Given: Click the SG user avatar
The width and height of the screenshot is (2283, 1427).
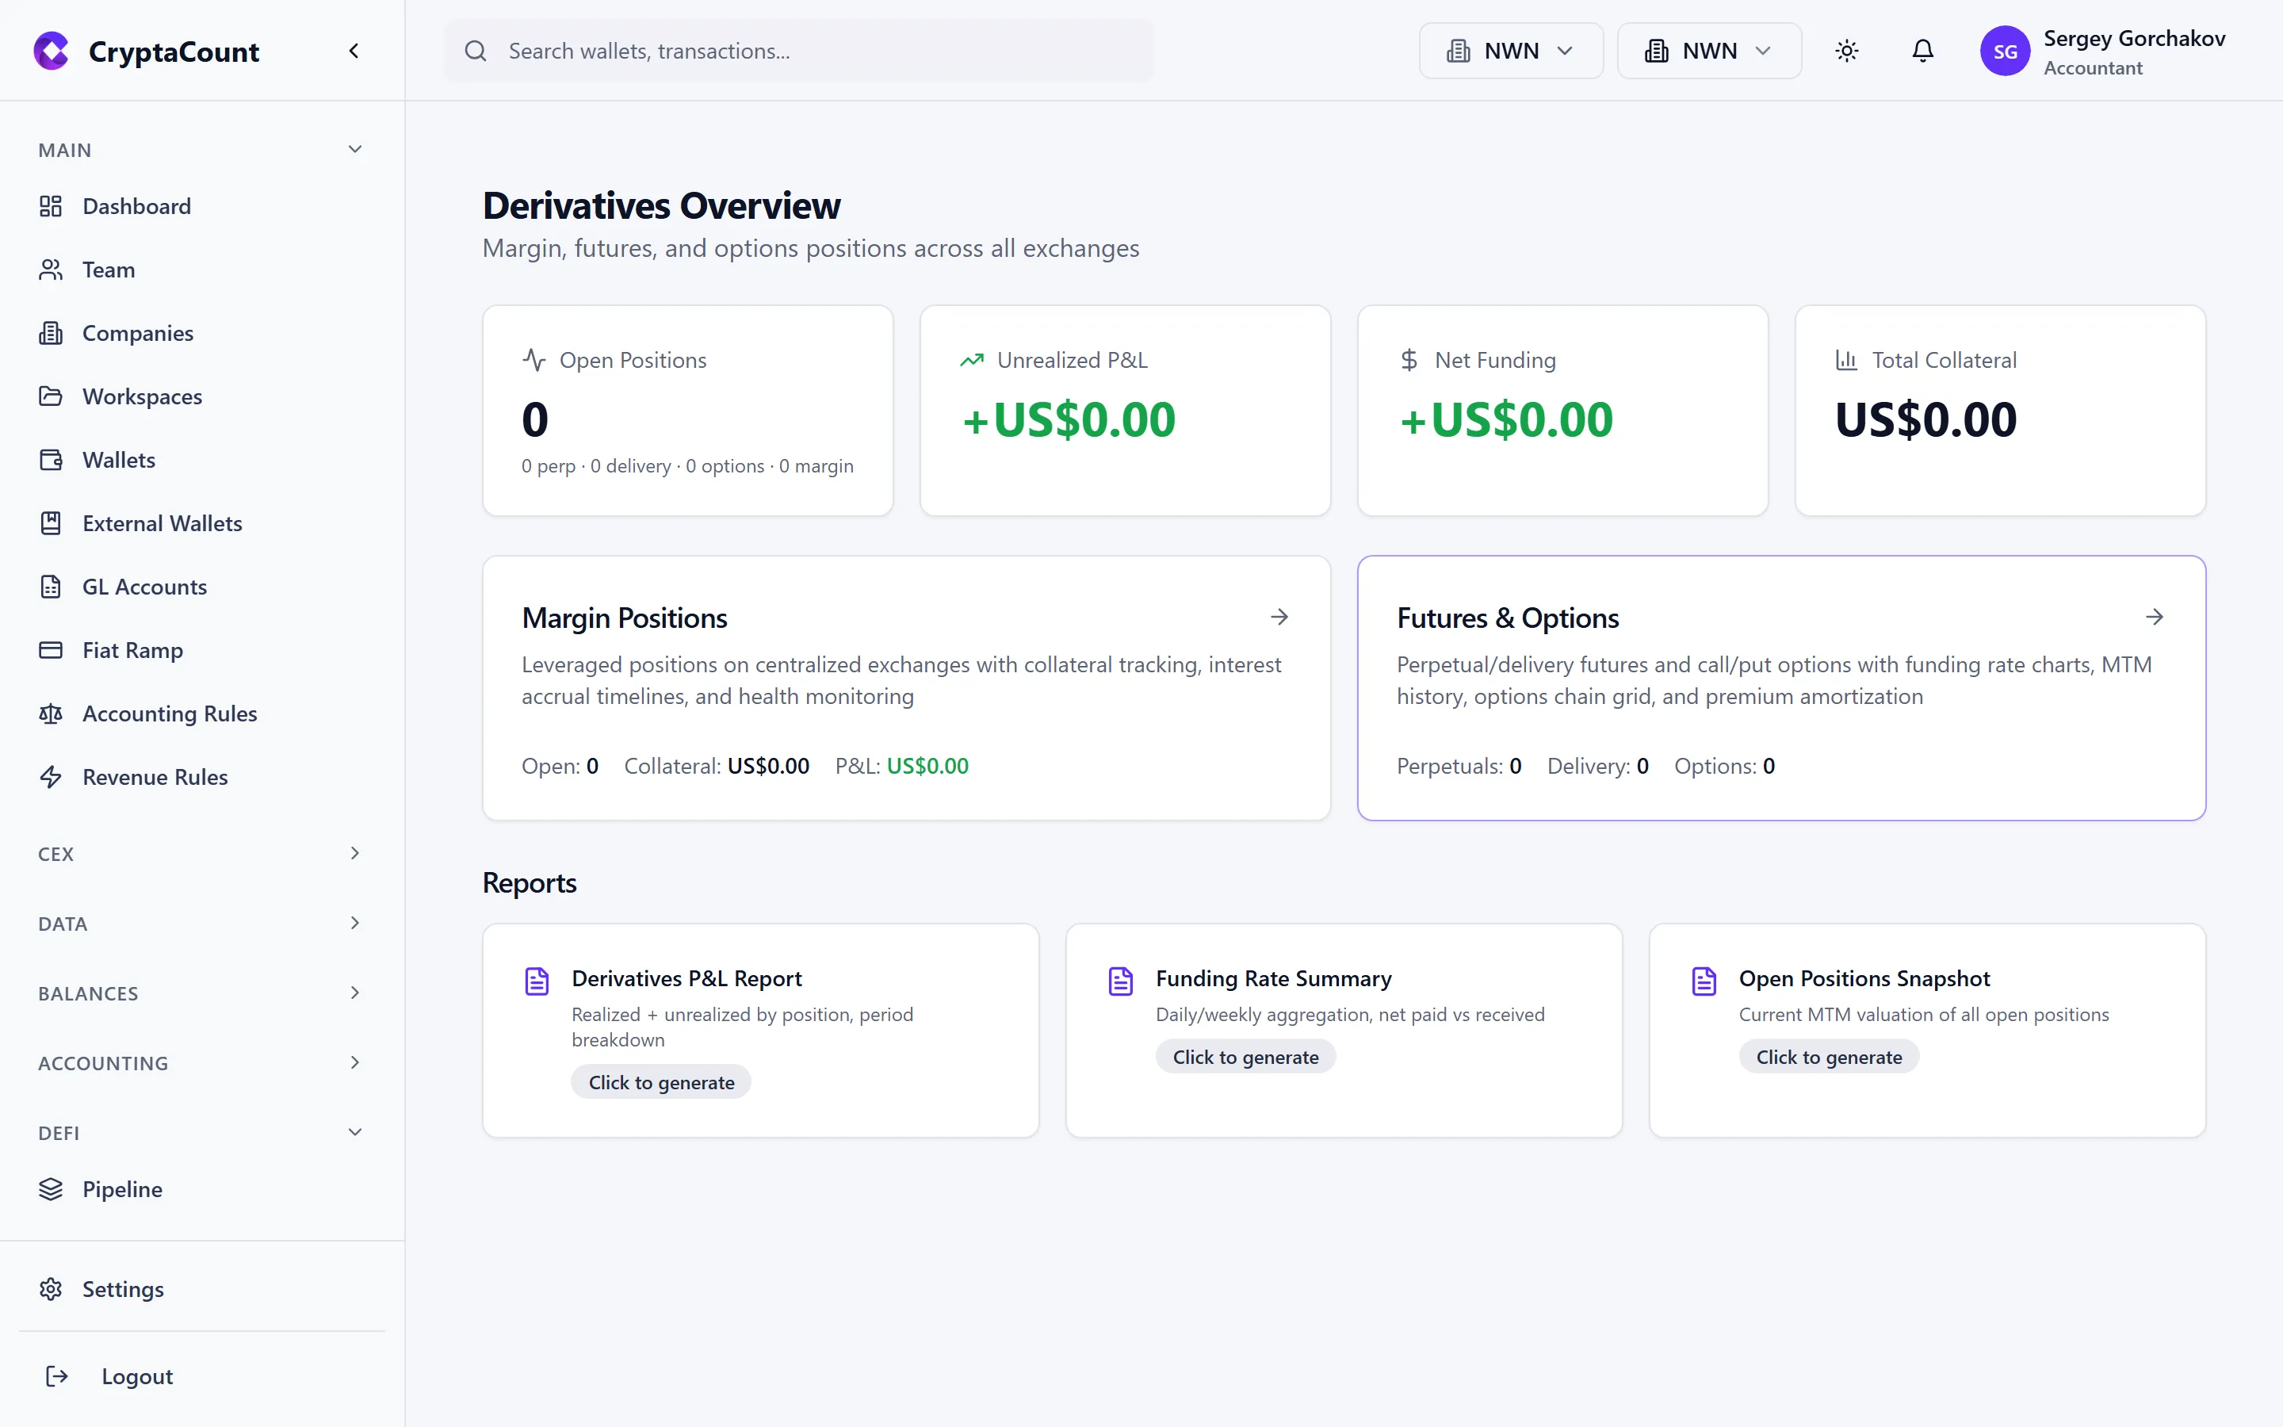Looking at the screenshot, I should click(2005, 51).
